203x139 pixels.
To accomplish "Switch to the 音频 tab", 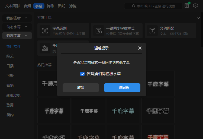I will click(x=27, y=6).
